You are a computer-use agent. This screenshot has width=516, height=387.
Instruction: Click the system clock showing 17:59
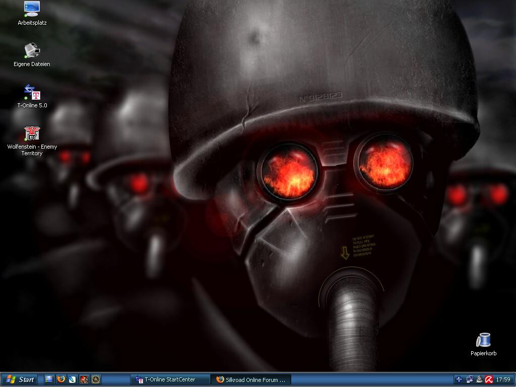point(503,379)
